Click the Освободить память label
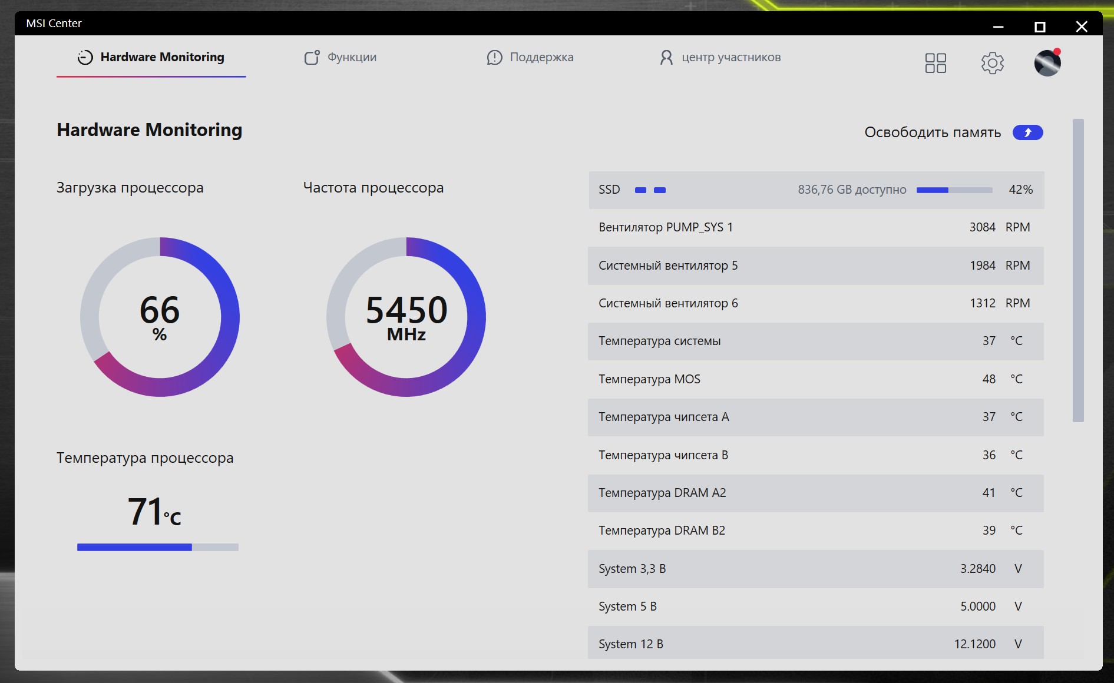The height and width of the screenshot is (683, 1114). coord(933,132)
